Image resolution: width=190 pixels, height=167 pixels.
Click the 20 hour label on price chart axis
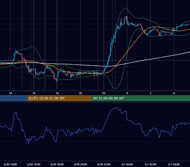point(80,93)
